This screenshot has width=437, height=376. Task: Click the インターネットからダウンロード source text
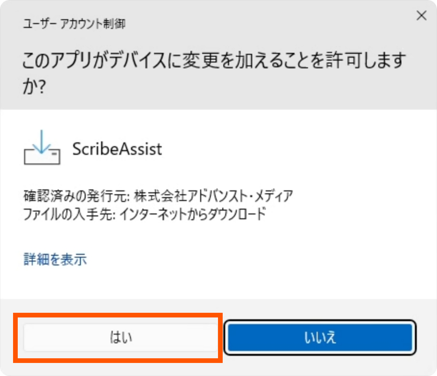(193, 214)
